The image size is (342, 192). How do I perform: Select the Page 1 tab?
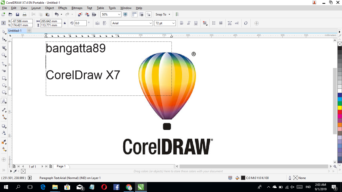click(61, 166)
